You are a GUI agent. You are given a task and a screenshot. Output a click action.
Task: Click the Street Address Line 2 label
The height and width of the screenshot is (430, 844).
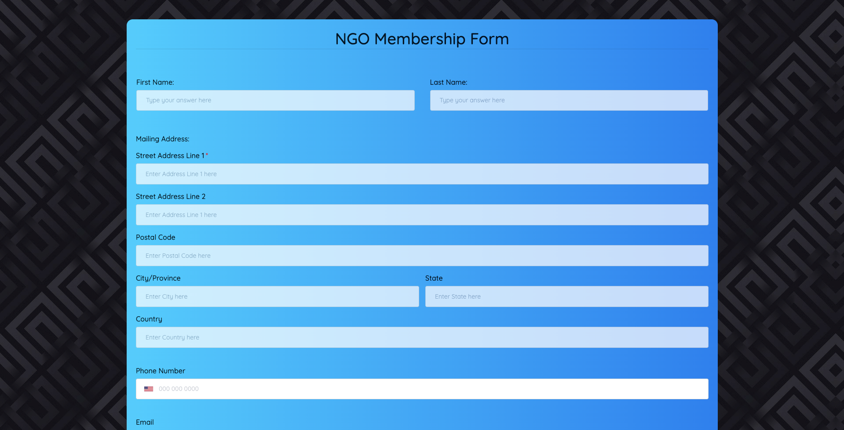(171, 196)
